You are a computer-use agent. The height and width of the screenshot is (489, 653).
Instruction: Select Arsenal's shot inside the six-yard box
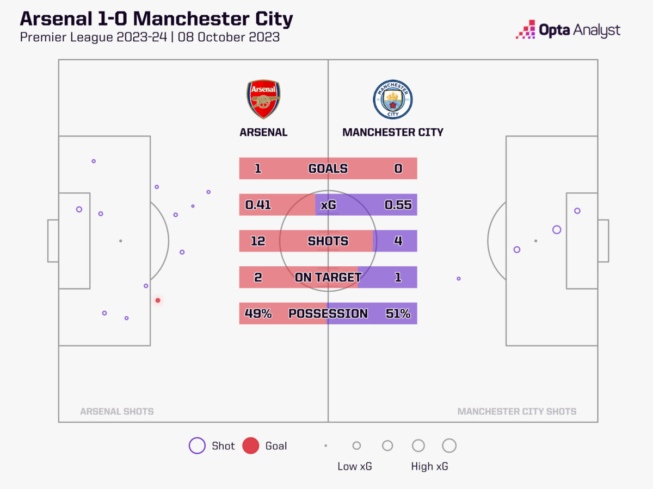(x=79, y=209)
